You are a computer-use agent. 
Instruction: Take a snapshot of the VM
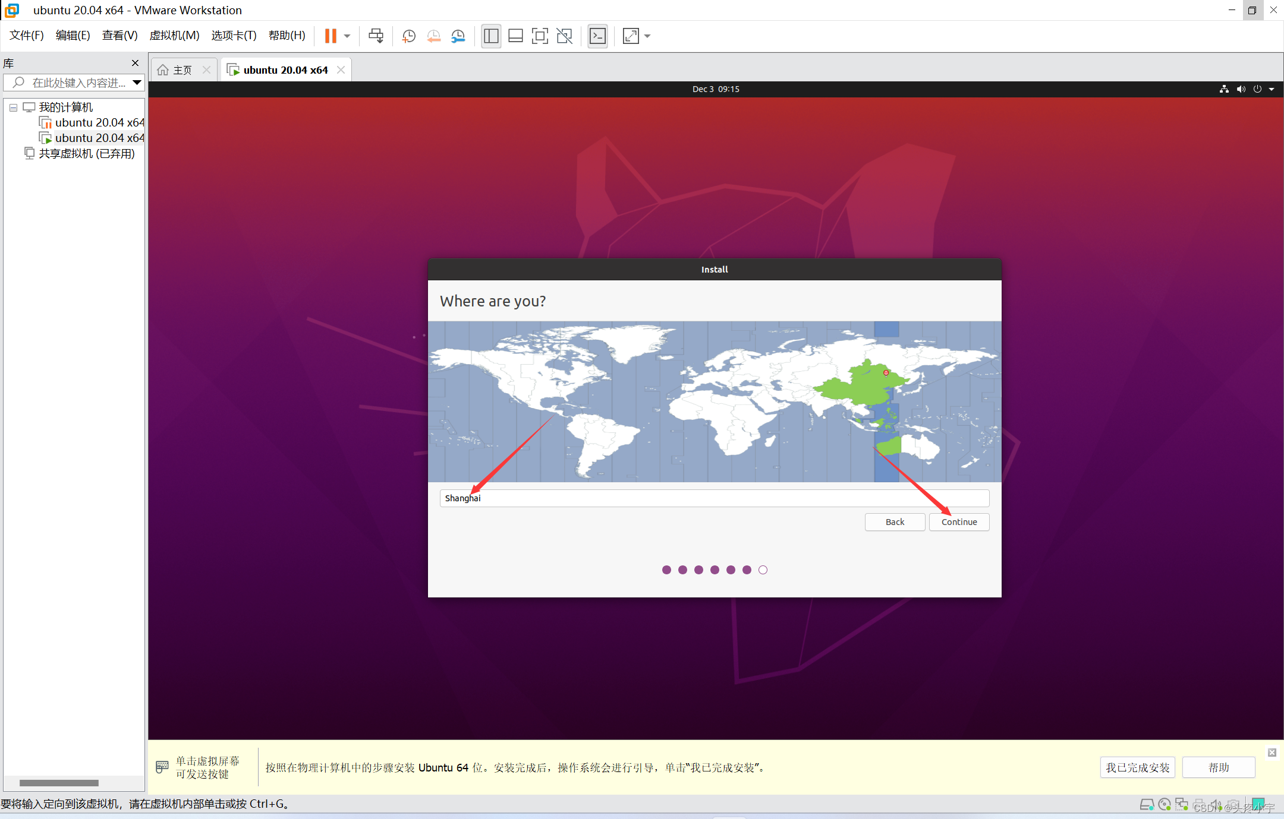coord(408,36)
